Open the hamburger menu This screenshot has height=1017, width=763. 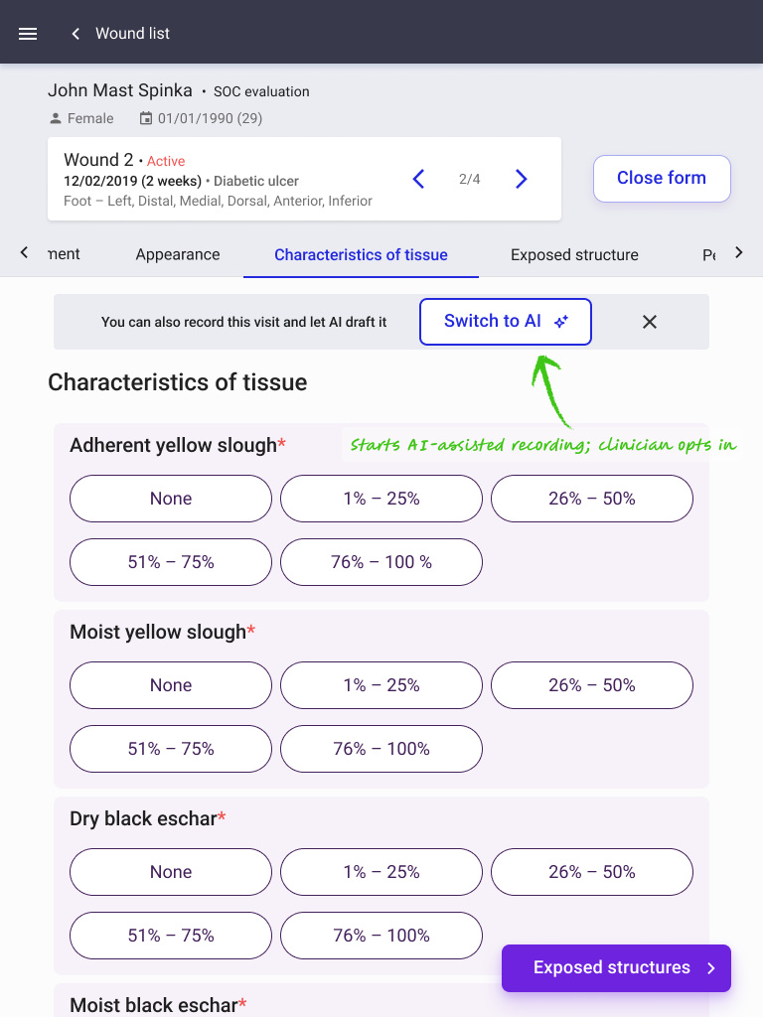(x=28, y=34)
